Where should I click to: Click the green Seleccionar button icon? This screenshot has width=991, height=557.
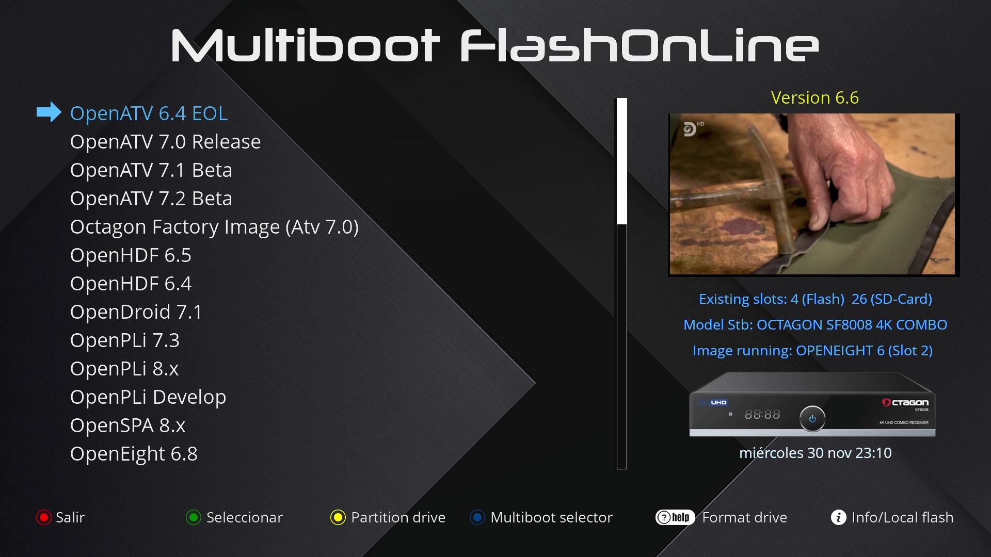click(x=194, y=517)
